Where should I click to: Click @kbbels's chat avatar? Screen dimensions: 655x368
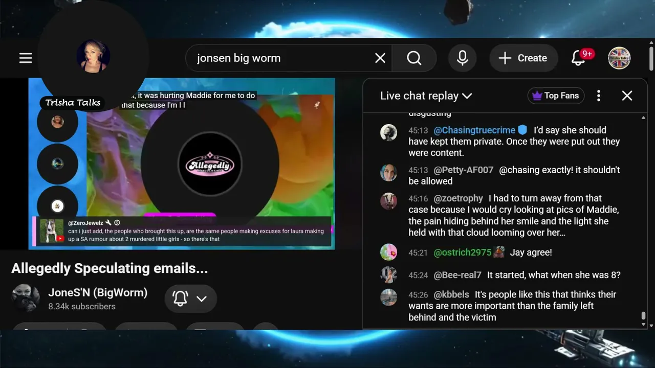click(389, 297)
